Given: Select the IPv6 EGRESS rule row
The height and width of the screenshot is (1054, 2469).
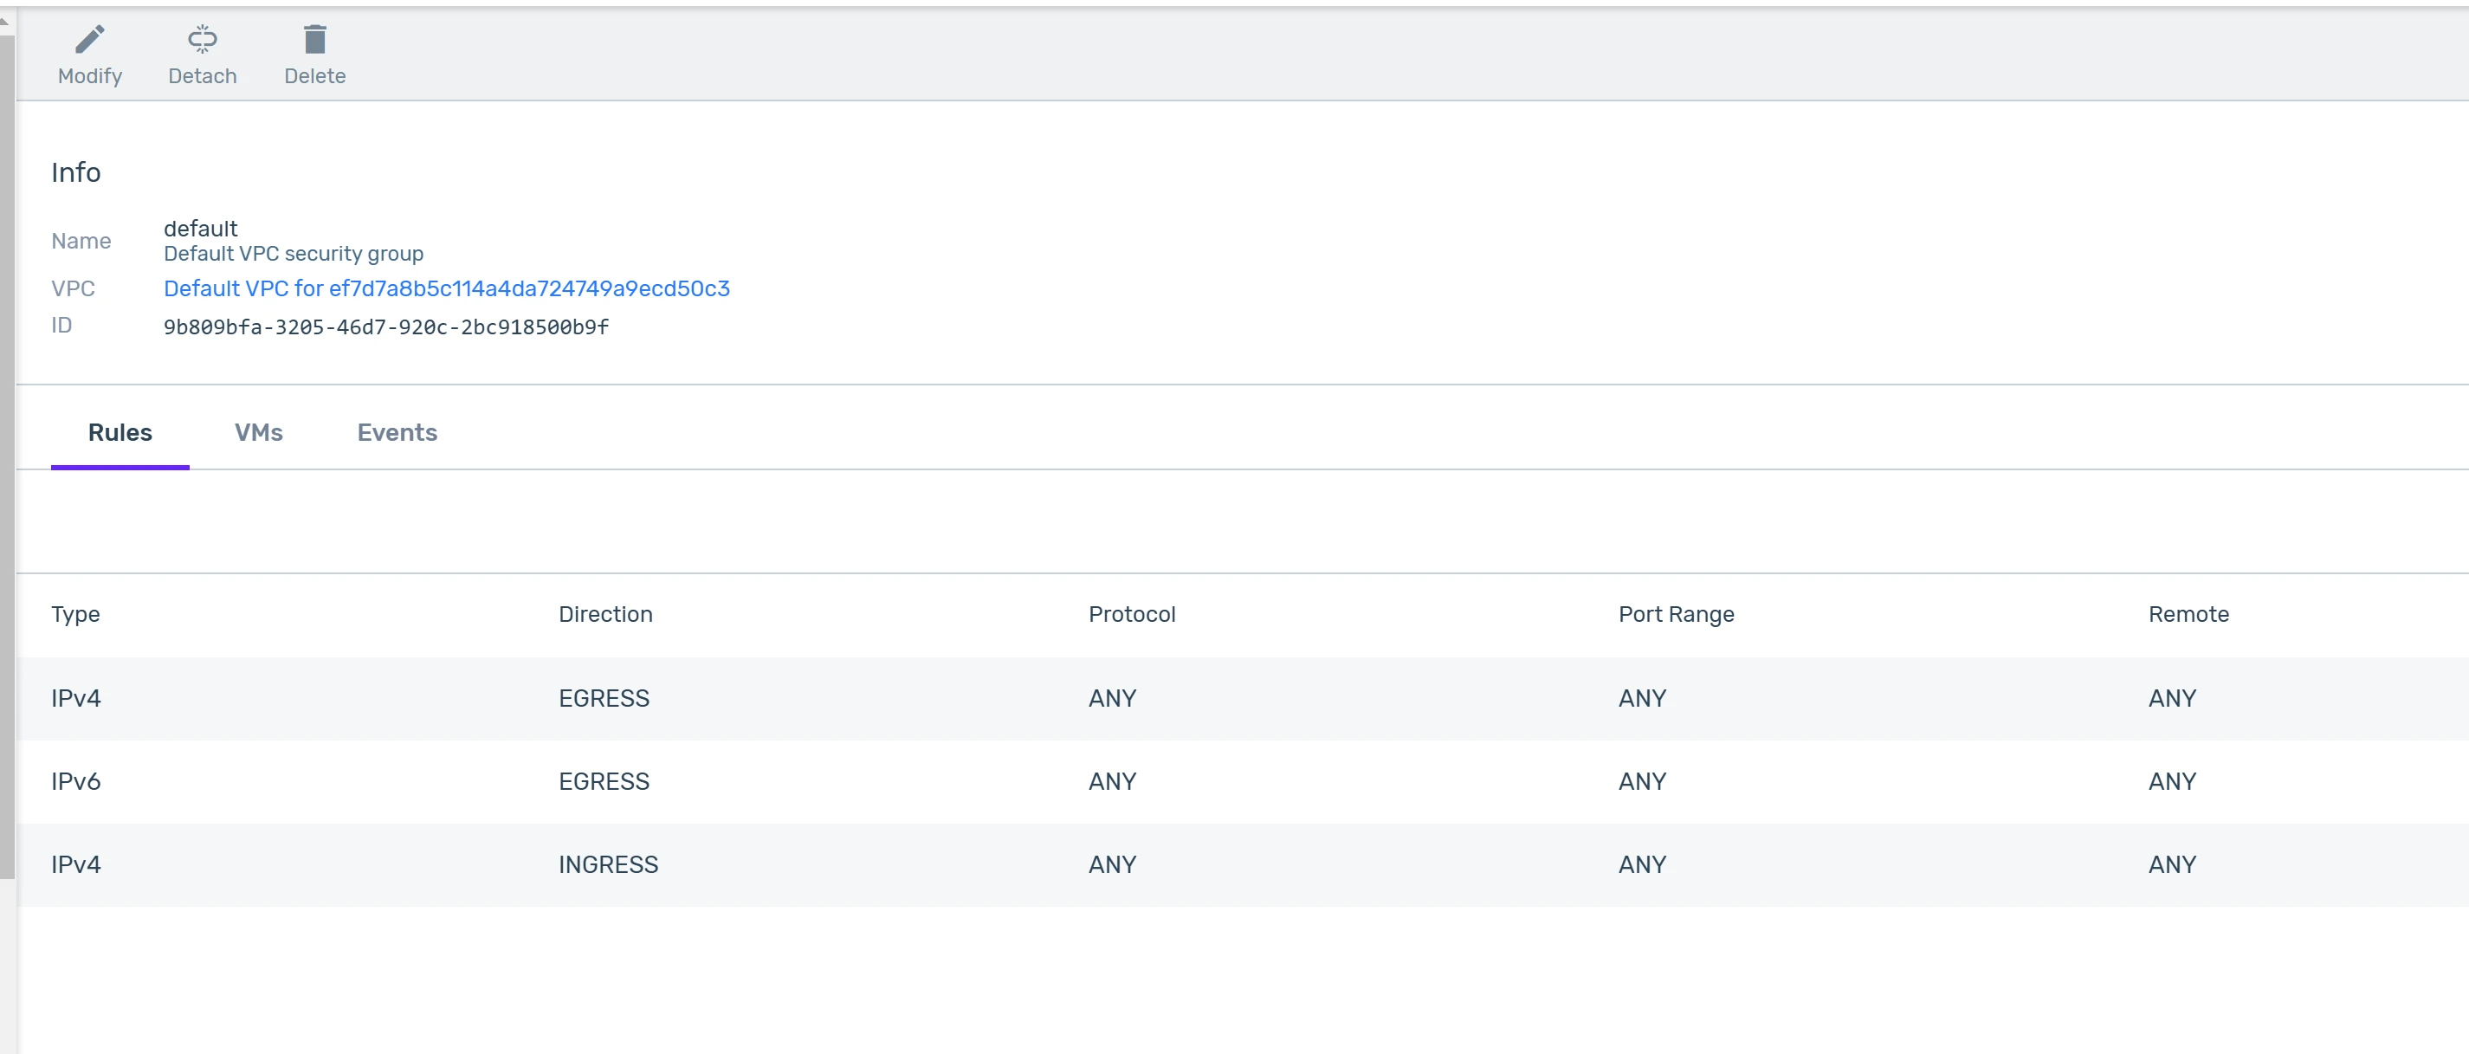Looking at the screenshot, I should tap(604, 781).
